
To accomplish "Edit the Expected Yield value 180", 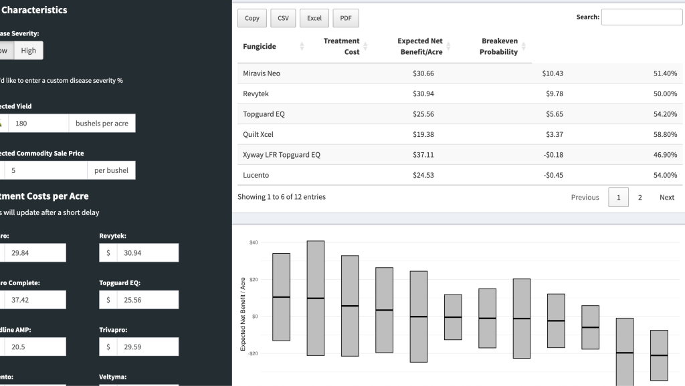I will click(38, 124).
